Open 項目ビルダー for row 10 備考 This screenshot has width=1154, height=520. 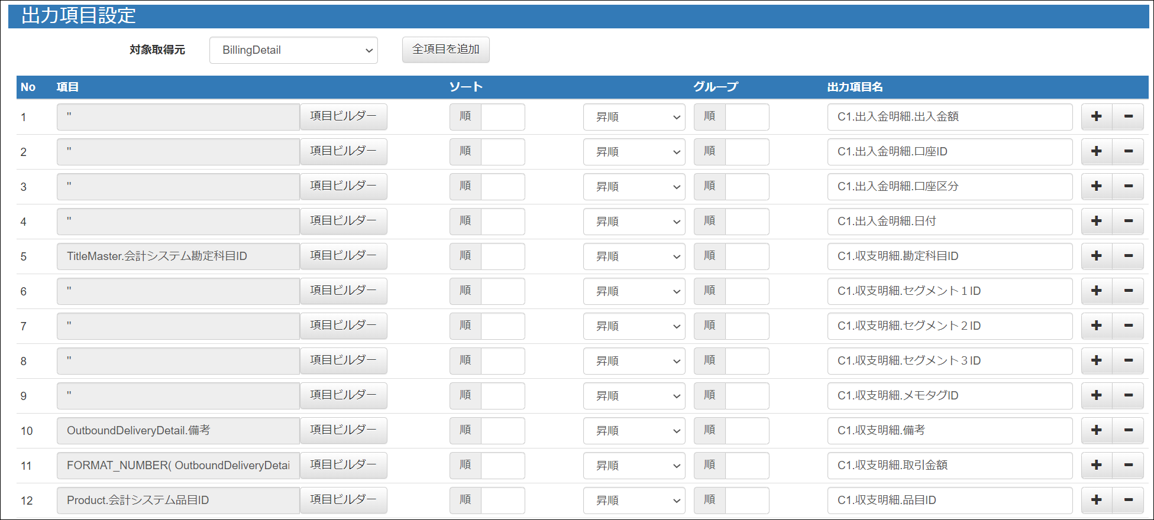tap(343, 430)
